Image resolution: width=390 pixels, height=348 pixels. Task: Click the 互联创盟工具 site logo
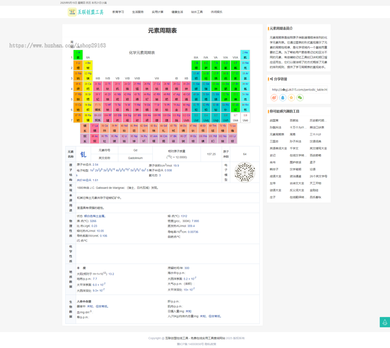[86, 12]
